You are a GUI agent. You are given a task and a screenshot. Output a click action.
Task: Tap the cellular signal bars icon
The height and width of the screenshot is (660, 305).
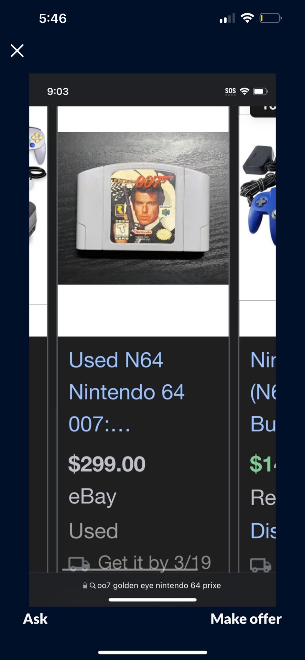227,18
